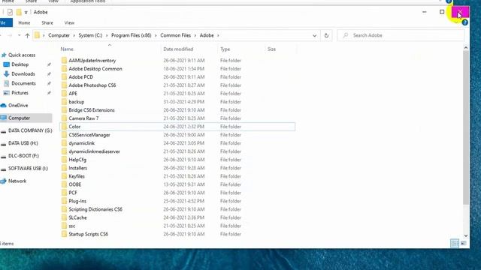Sort by the Size column header
The width and height of the screenshot is (481, 270).
271,49
